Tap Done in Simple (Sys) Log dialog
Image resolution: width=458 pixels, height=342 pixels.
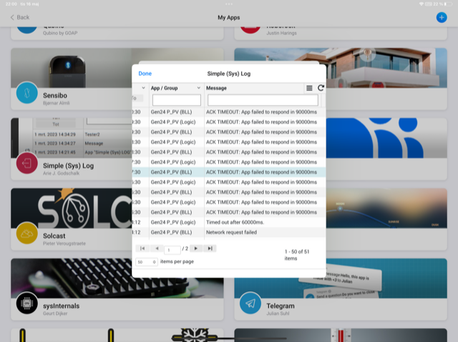(x=145, y=74)
